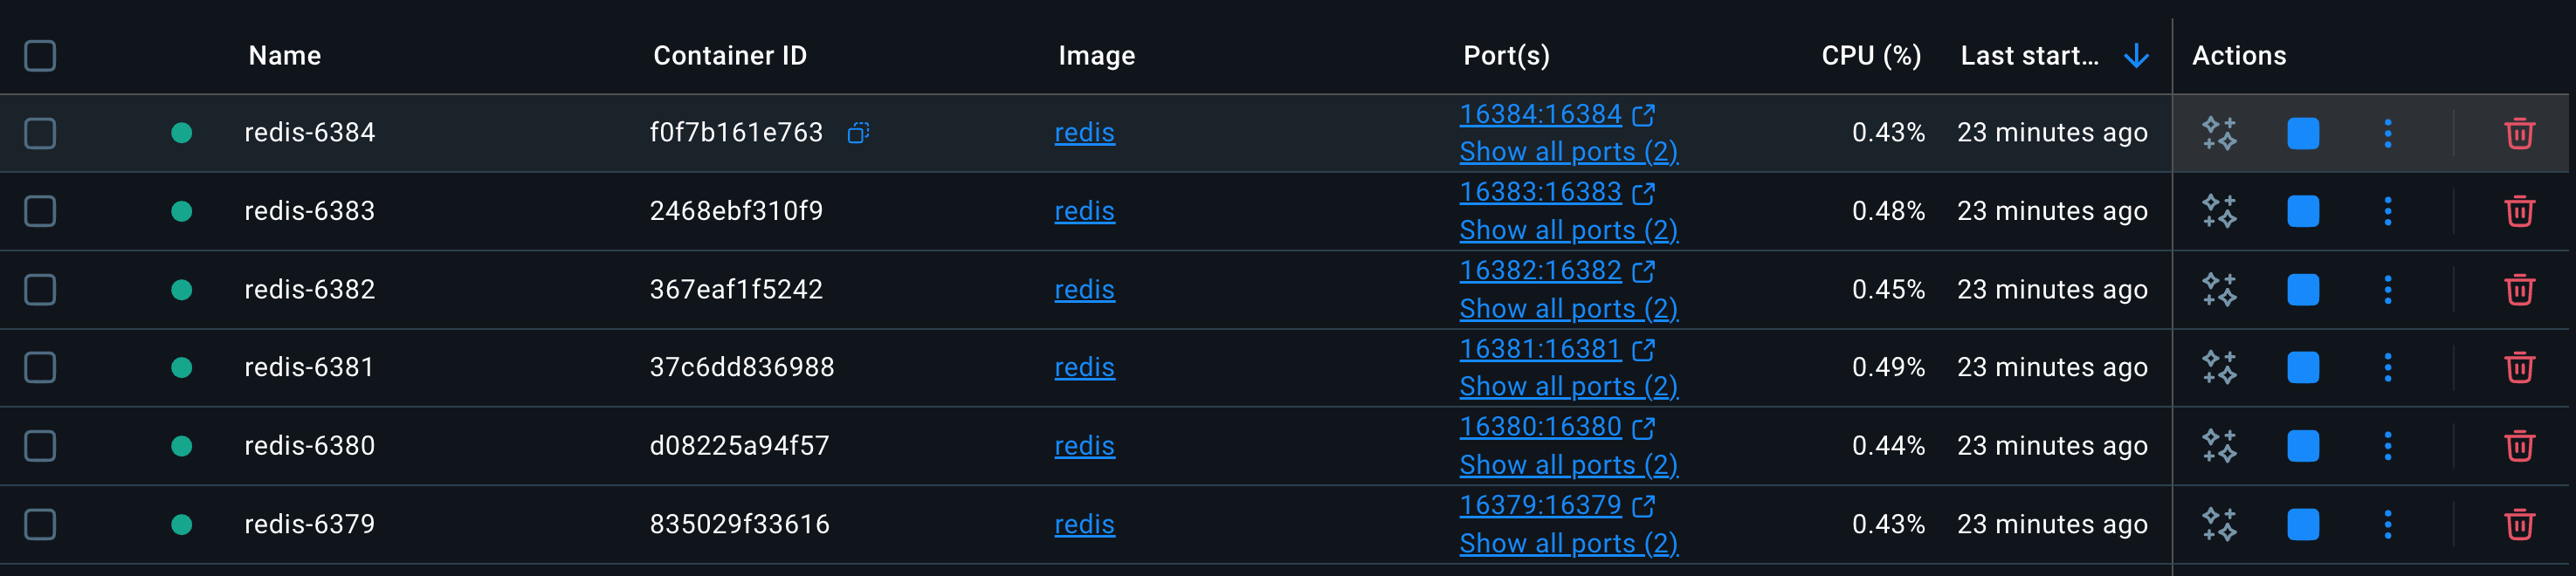The image size is (2576, 576).
Task: Open Gordon AI actions for redis-6382
Action: point(2219,290)
